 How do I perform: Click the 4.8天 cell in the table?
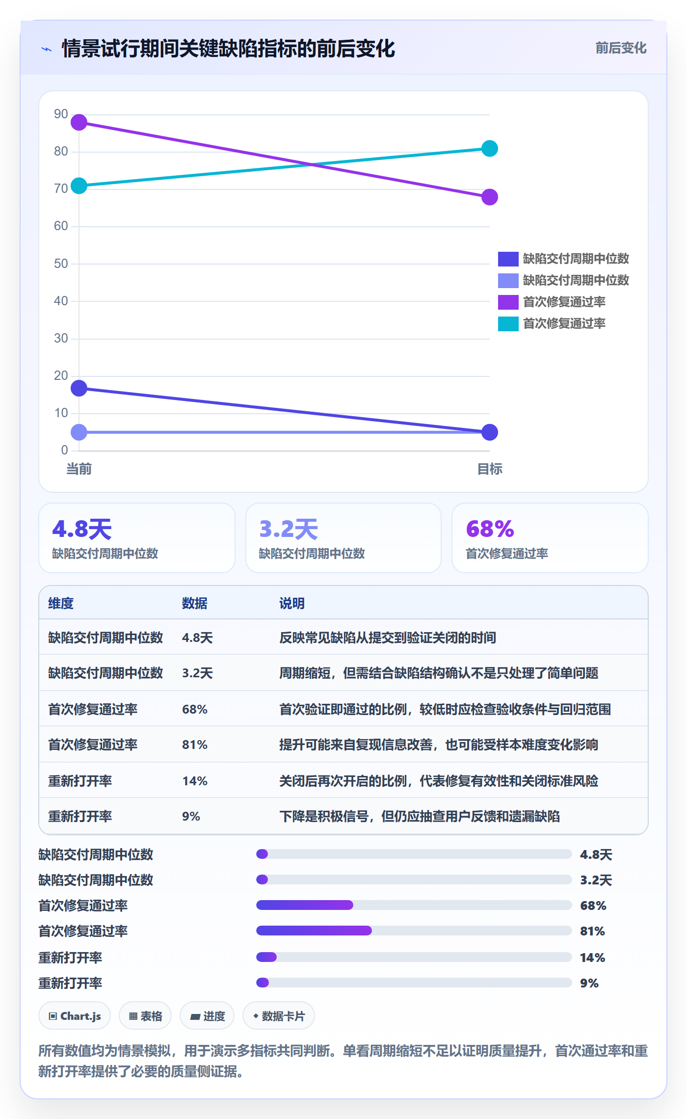coord(197,638)
